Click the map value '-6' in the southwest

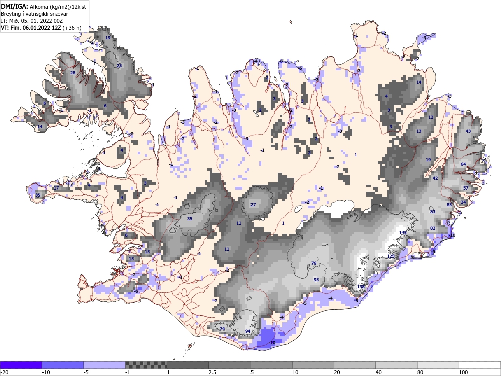pos(136,291)
